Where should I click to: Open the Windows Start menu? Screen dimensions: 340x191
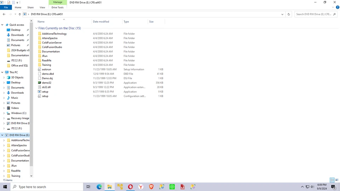5,187
